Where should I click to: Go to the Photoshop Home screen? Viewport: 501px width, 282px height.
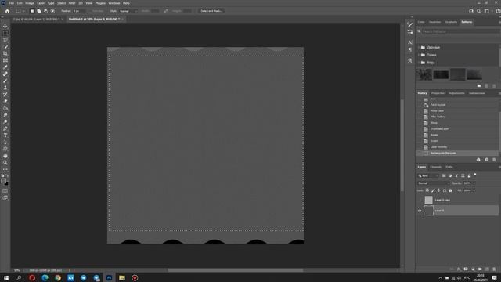tap(7, 11)
